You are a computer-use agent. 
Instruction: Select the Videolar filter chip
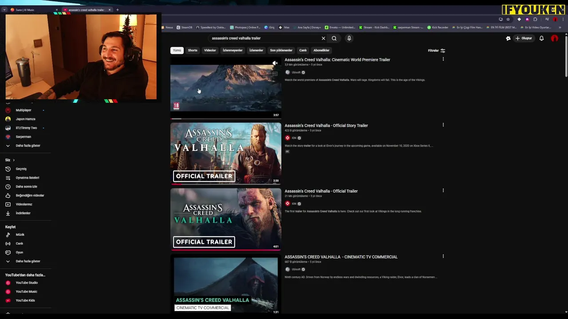(x=210, y=51)
